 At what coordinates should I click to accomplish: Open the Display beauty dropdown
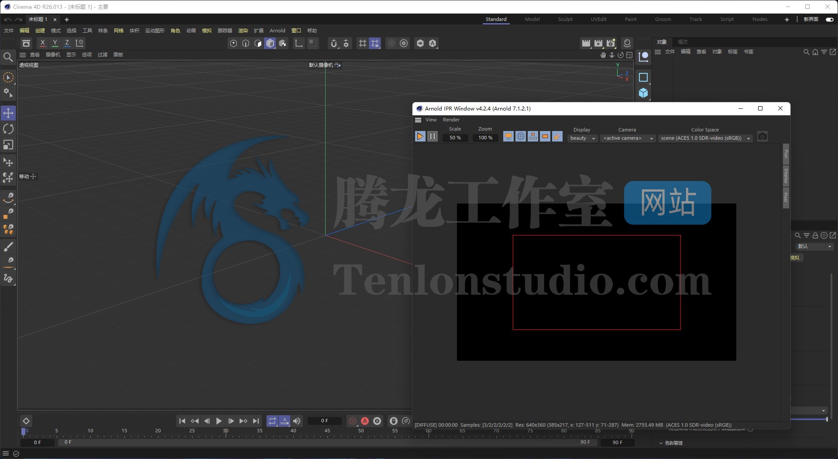[x=582, y=138]
